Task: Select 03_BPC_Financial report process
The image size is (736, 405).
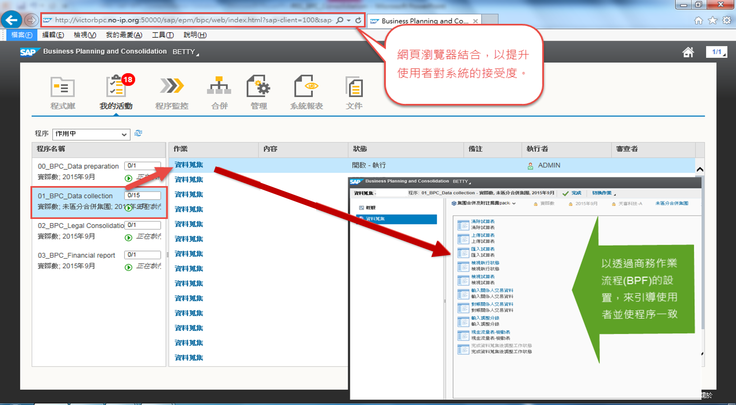Action: point(76,256)
